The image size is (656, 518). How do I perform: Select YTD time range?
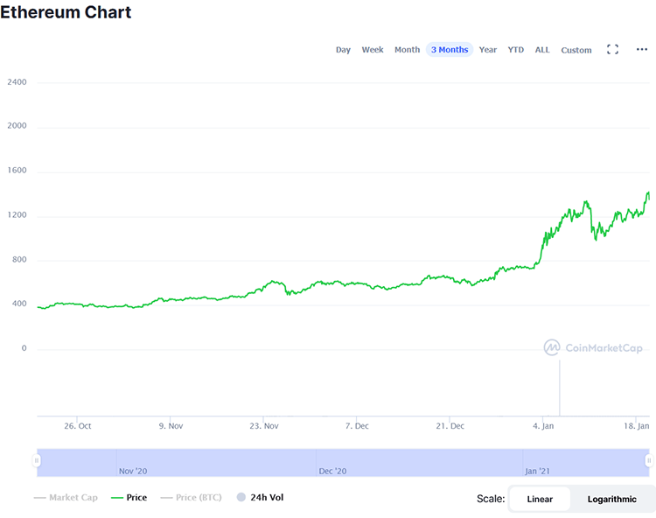[x=516, y=50]
